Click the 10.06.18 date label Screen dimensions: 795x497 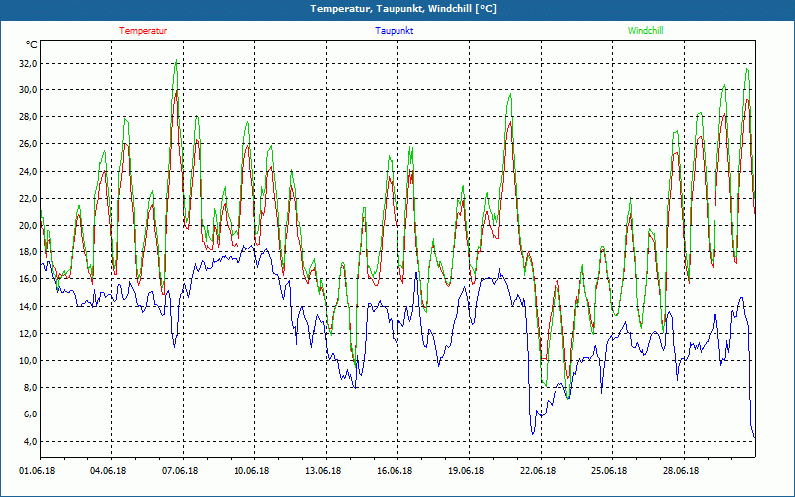point(251,471)
